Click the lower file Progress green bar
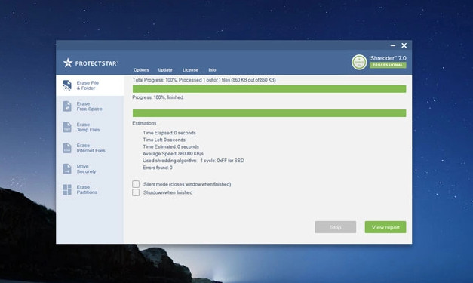This screenshot has height=283, width=473. tap(269, 113)
